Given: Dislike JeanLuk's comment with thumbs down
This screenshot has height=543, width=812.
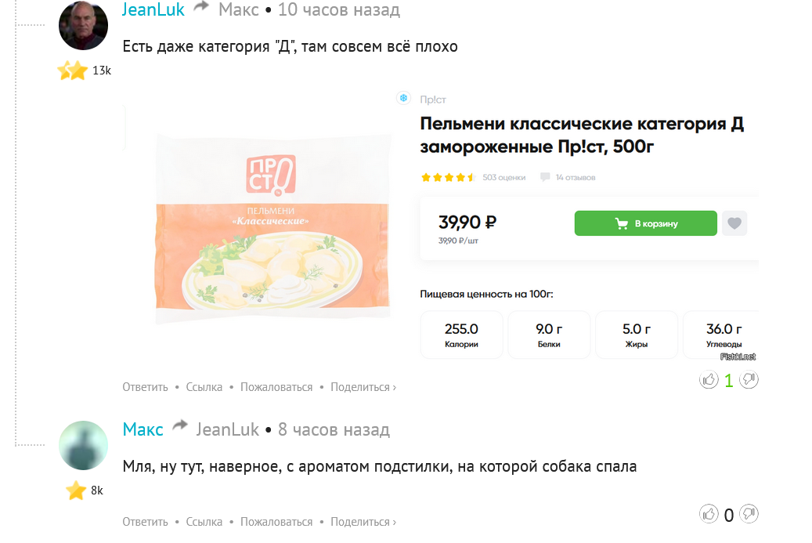Looking at the screenshot, I should coord(749,380).
